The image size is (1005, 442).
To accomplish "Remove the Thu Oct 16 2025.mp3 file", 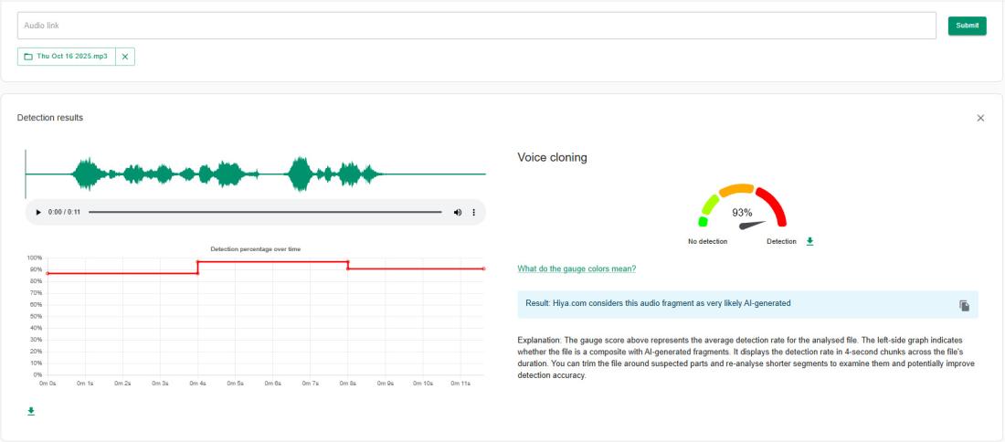I will pos(125,57).
